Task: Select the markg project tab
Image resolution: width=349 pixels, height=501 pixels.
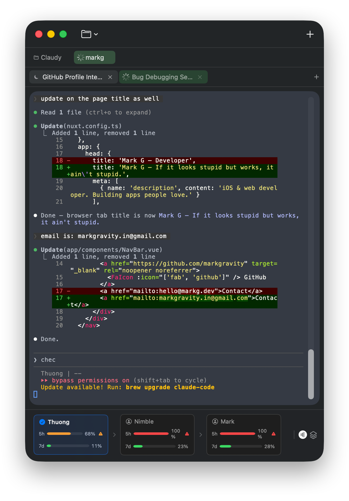Action: coord(95,58)
